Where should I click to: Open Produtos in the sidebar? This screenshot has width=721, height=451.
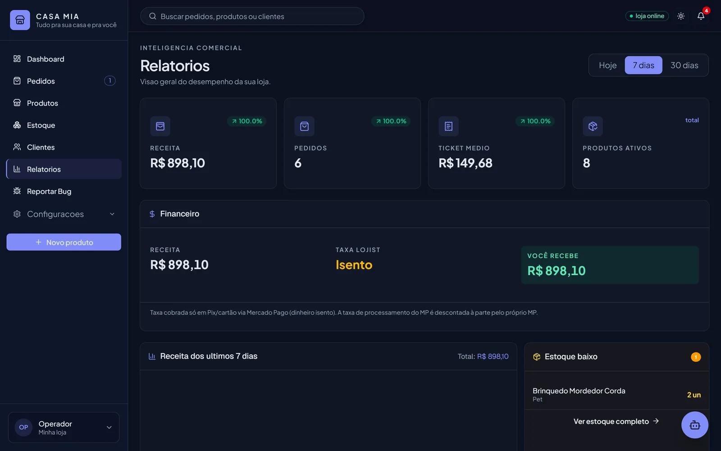[x=64, y=103]
